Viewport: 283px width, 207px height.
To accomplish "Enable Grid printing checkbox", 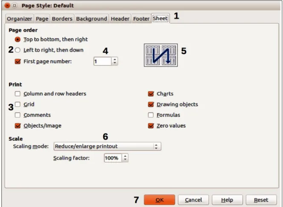I will [17, 104].
